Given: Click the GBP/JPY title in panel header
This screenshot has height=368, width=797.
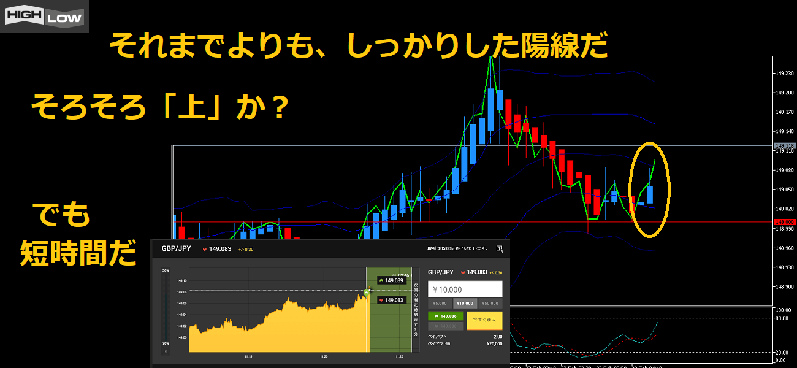Looking at the screenshot, I should [x=175, y=249].
